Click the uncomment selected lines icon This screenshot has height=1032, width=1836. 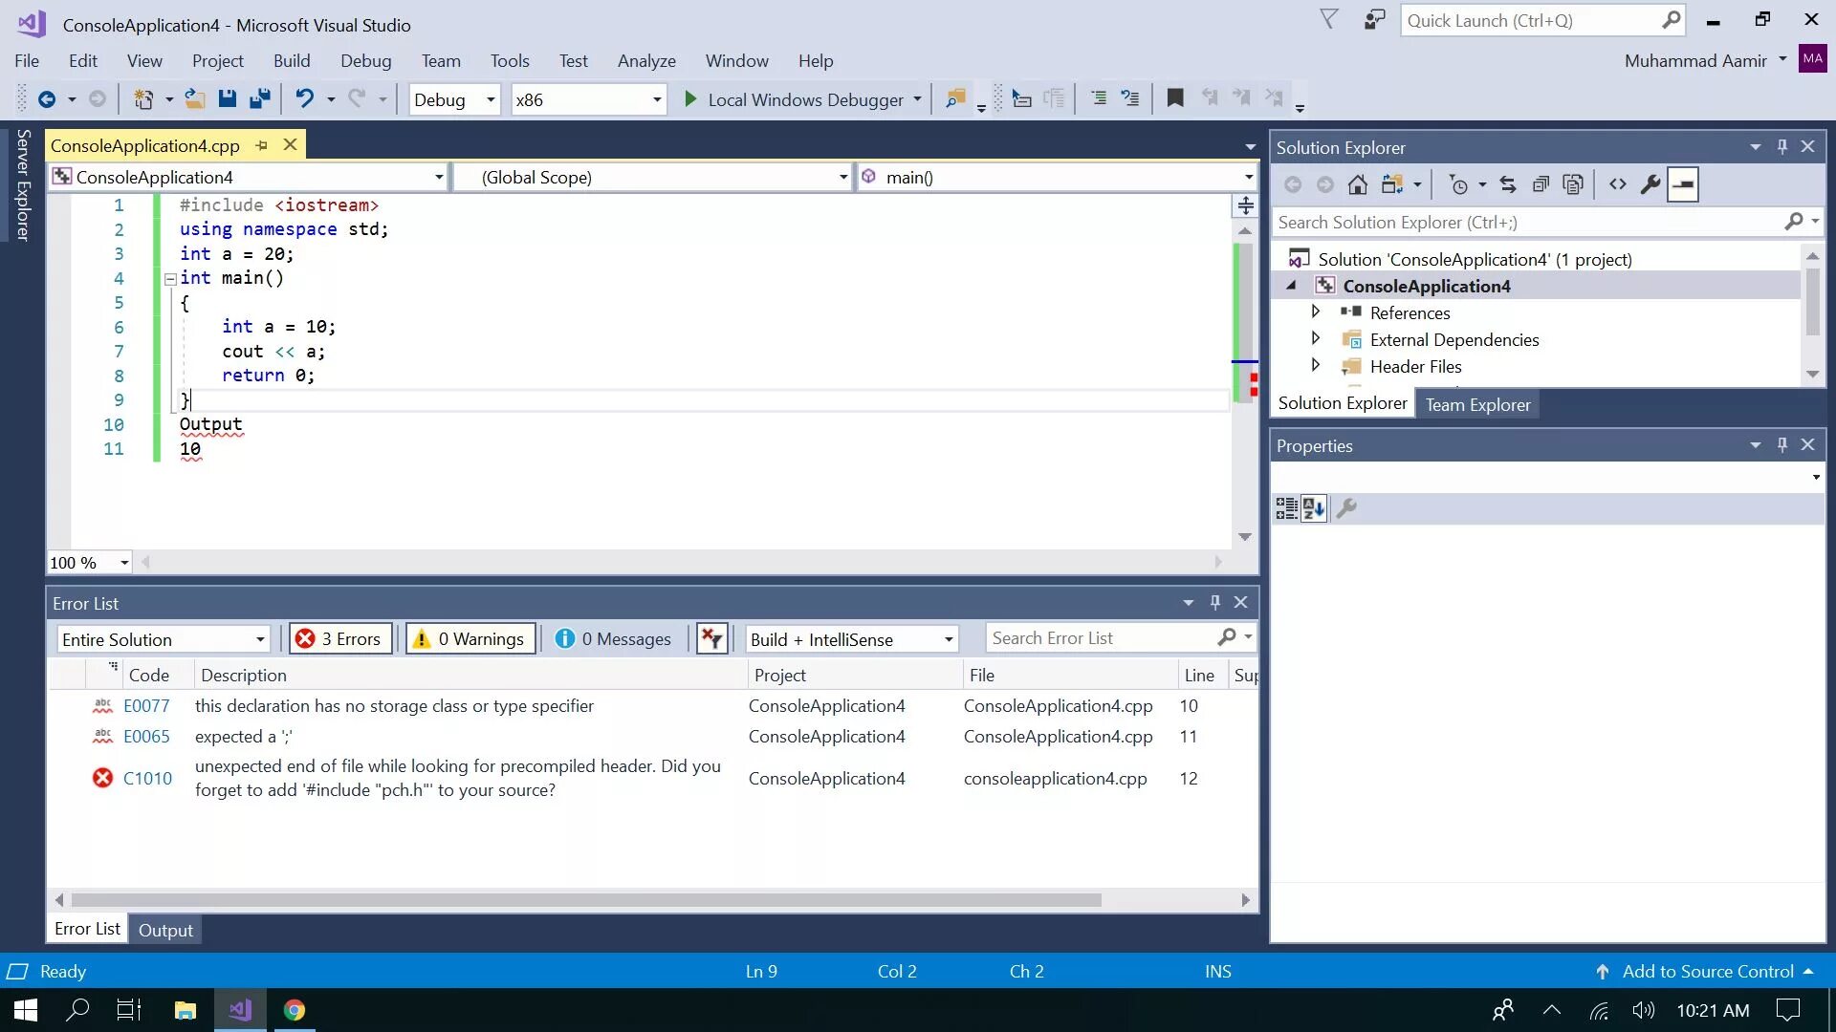click(x=1130, y=98)
